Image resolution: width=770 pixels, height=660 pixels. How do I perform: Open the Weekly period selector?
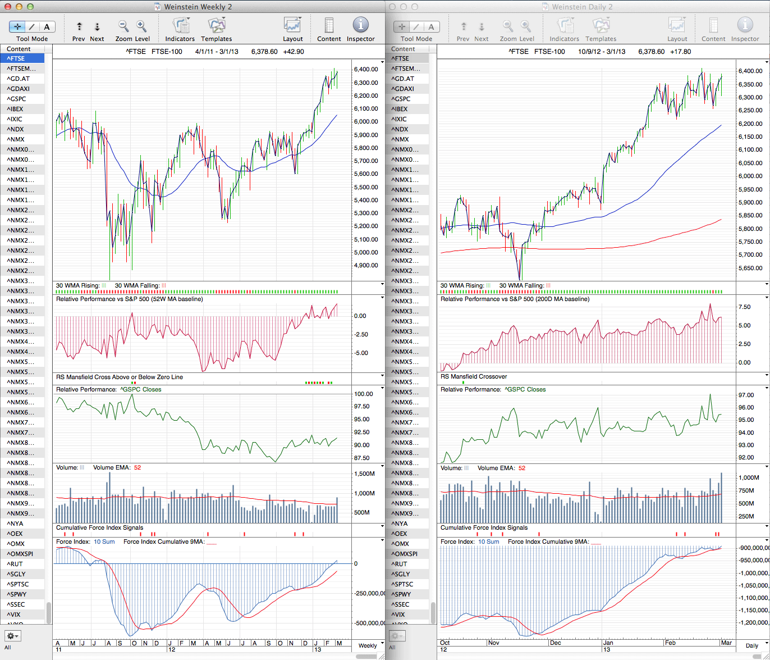[x=368, y=645]
